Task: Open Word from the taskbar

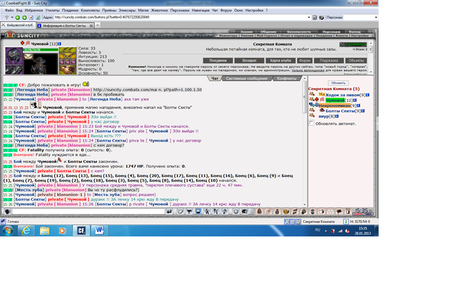Action: [x=100, y=230]
